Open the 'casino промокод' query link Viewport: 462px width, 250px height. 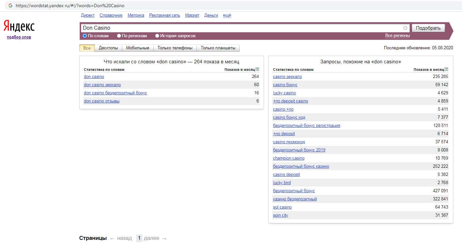tap(289, 142)
